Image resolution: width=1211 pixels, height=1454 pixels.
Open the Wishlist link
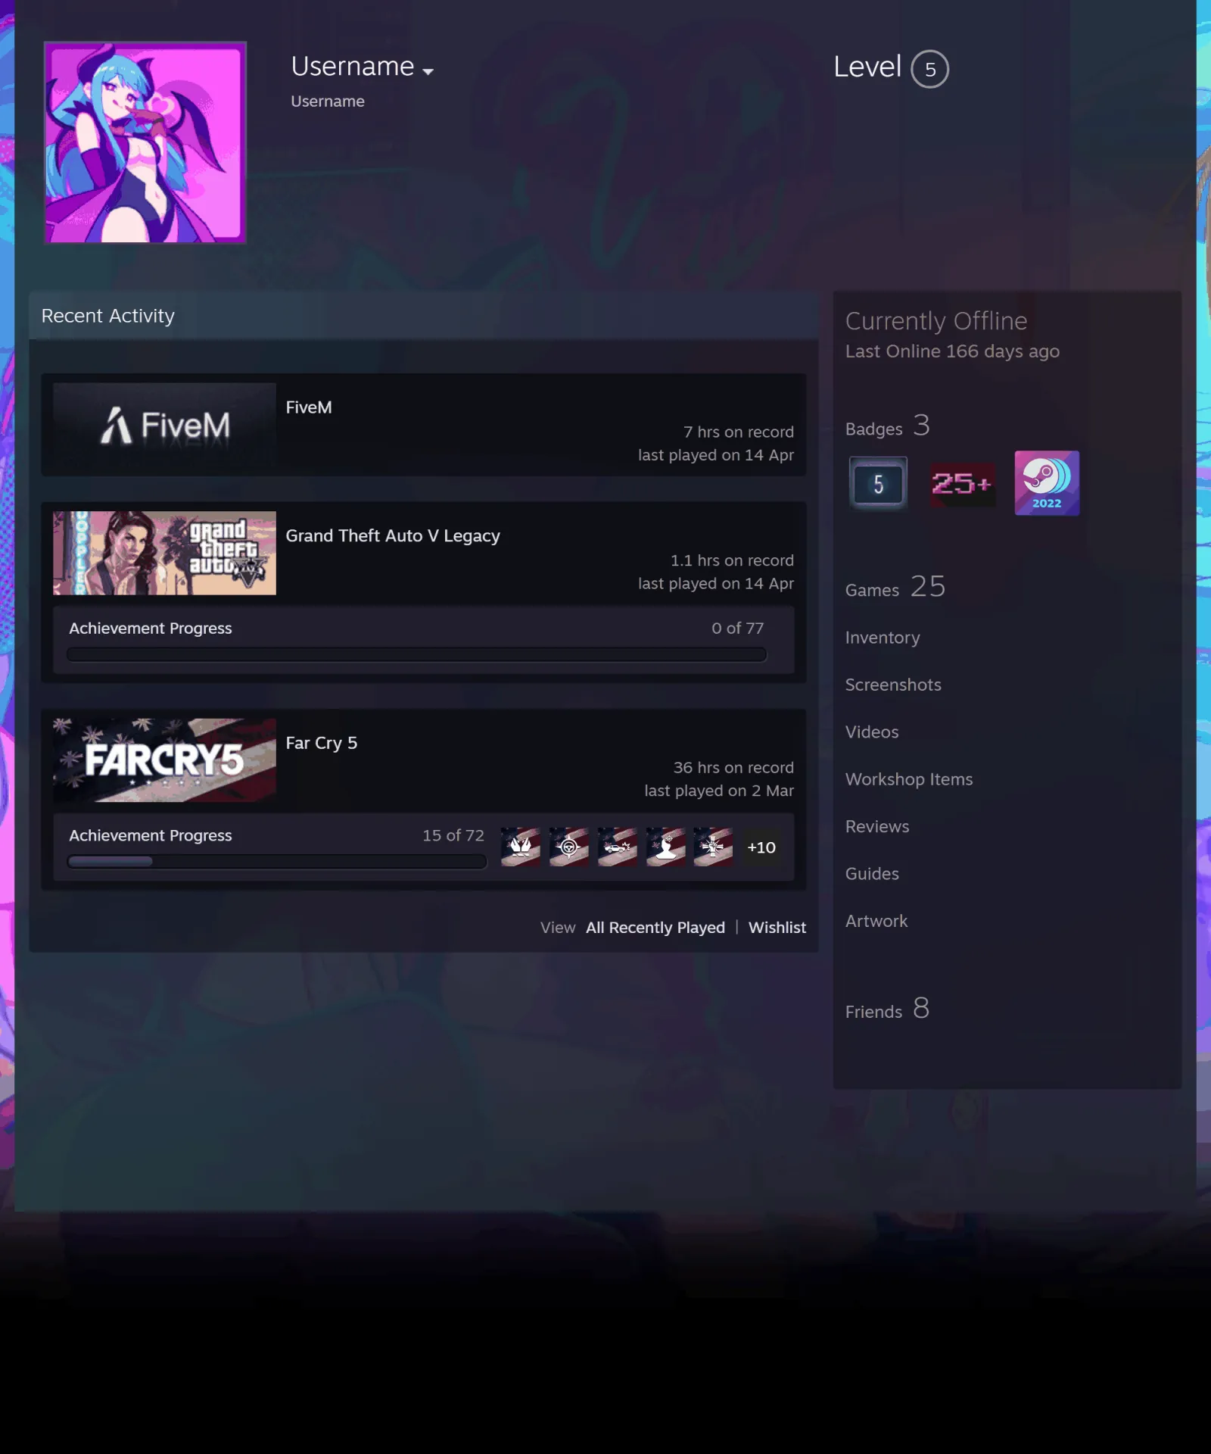(777, 927)
